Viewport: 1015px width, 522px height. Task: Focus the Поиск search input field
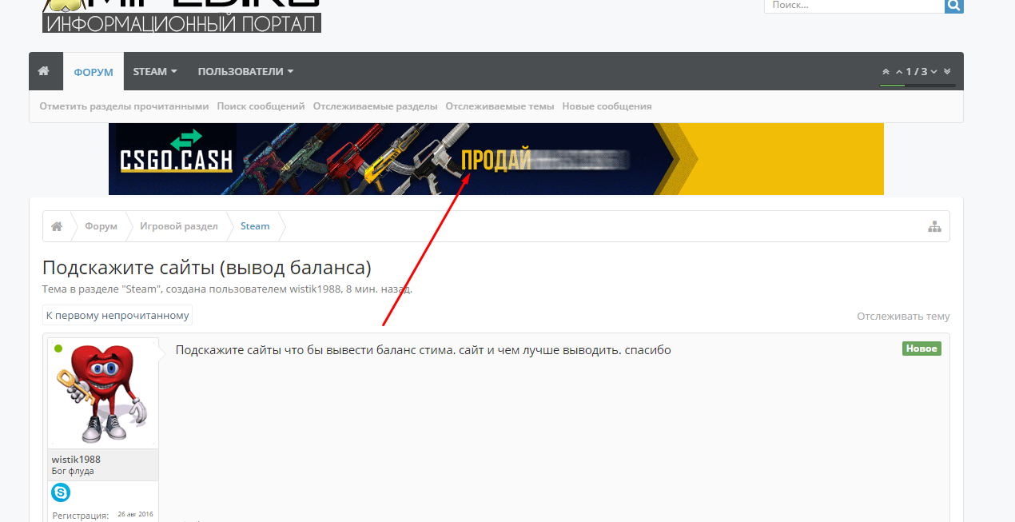pyautogui.click(x=854, y=5)
